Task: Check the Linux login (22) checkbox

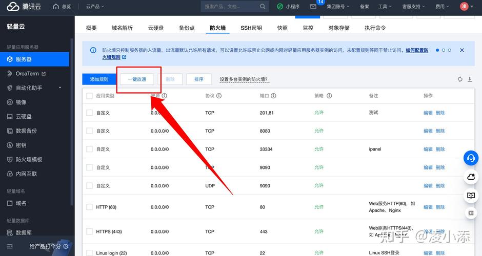Action: [x=89, y=253]
